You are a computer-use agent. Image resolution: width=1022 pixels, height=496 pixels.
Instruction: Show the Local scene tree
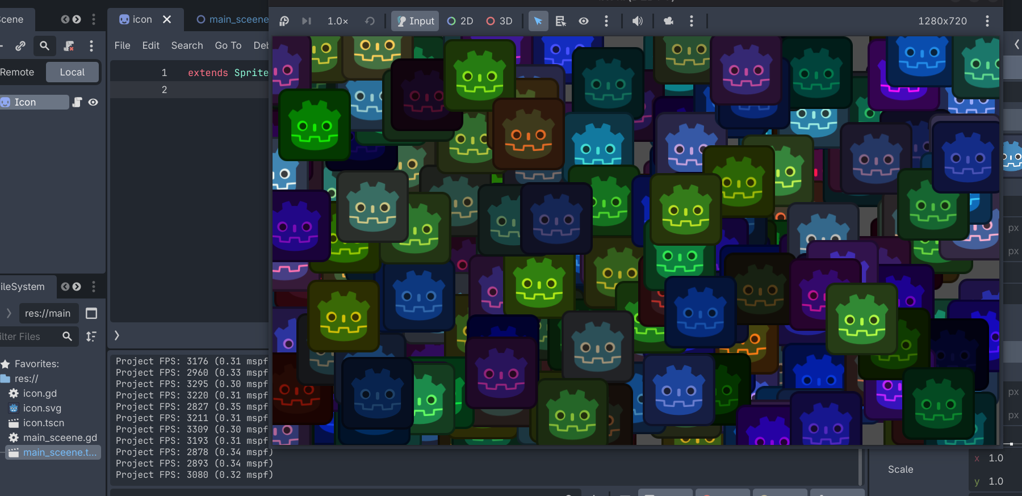coord(72,72)
